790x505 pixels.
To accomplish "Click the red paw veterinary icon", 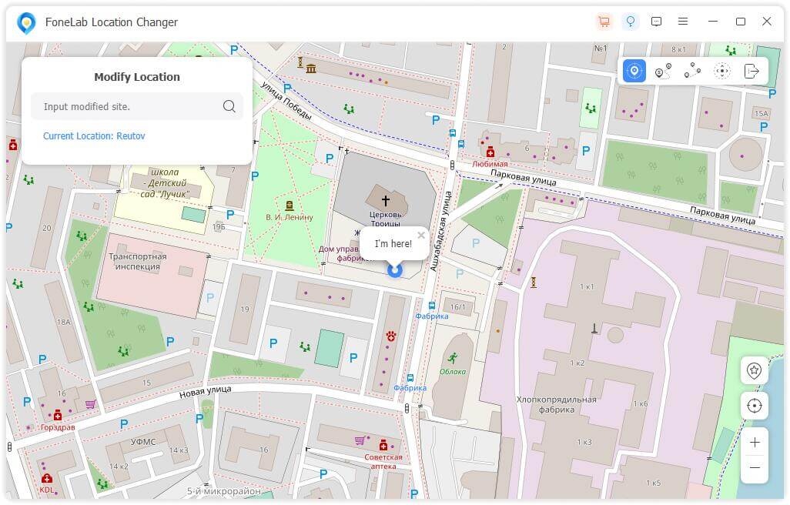I will 391,336.
